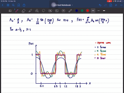
Task: Close the editing toolbar with the X icon
Action: click(x=116, y=5)
